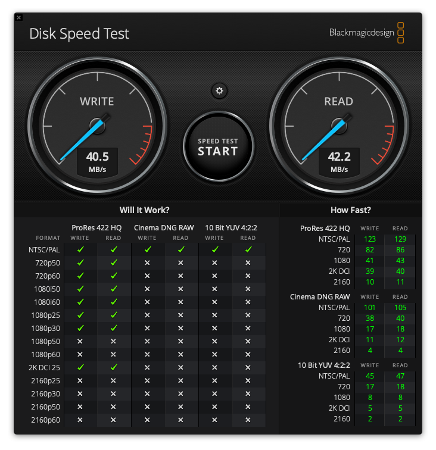
Task: Click the FORMAT column header
Action: [x=48, y=238]
